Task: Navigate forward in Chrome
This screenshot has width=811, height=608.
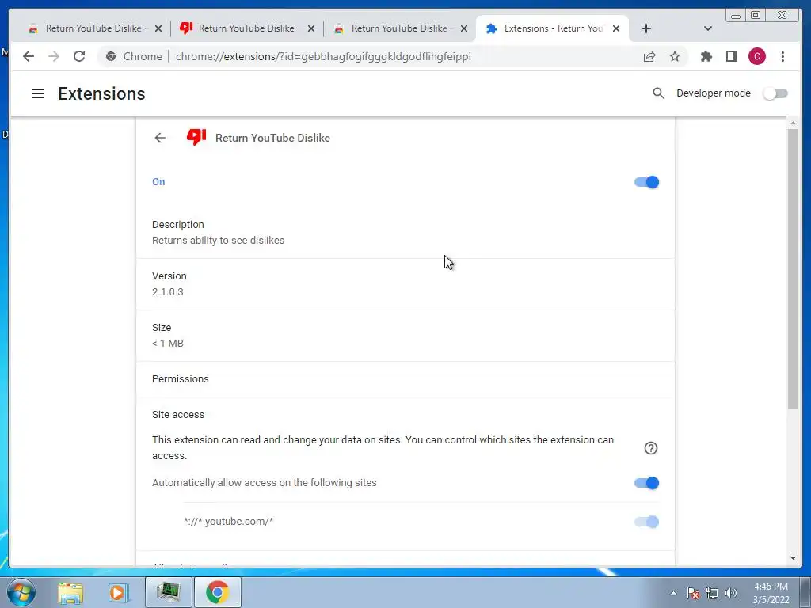Action: pyautogui.click(x=54, y=56)
